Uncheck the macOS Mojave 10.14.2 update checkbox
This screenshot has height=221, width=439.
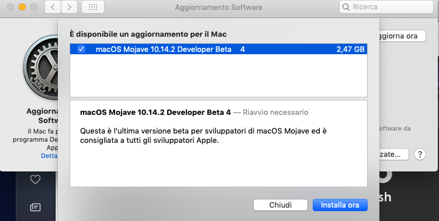(x=81, y=49)
